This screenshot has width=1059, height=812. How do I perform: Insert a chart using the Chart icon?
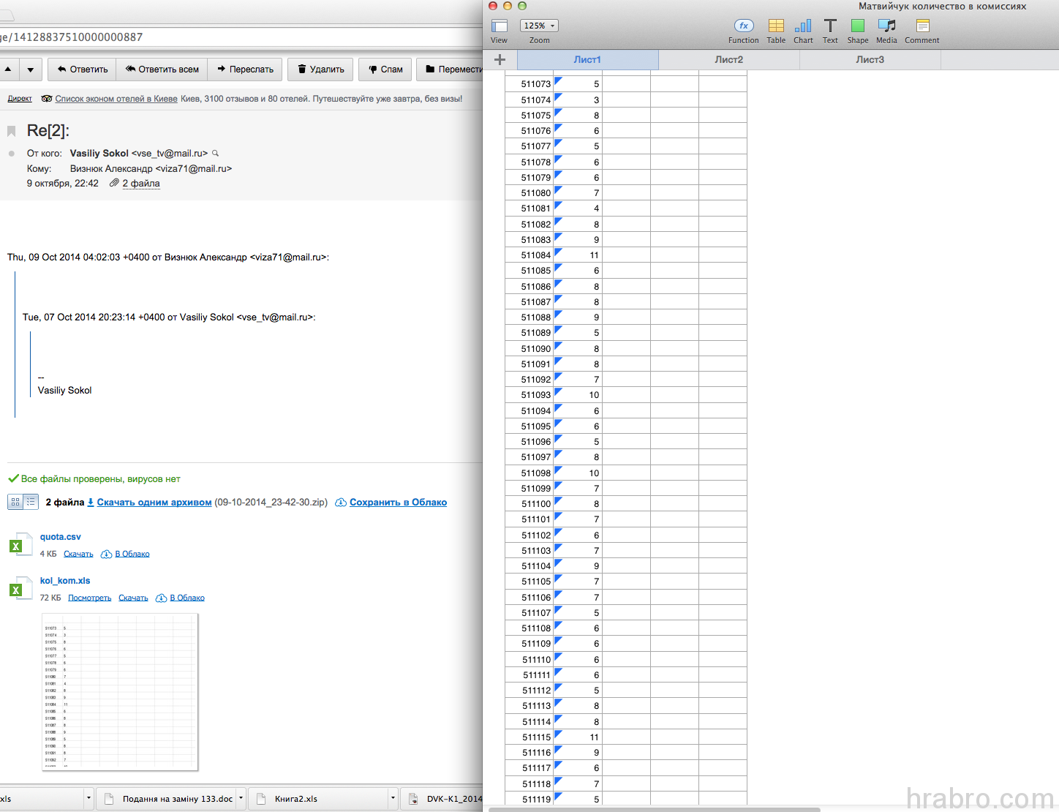[x=803, y=26]
